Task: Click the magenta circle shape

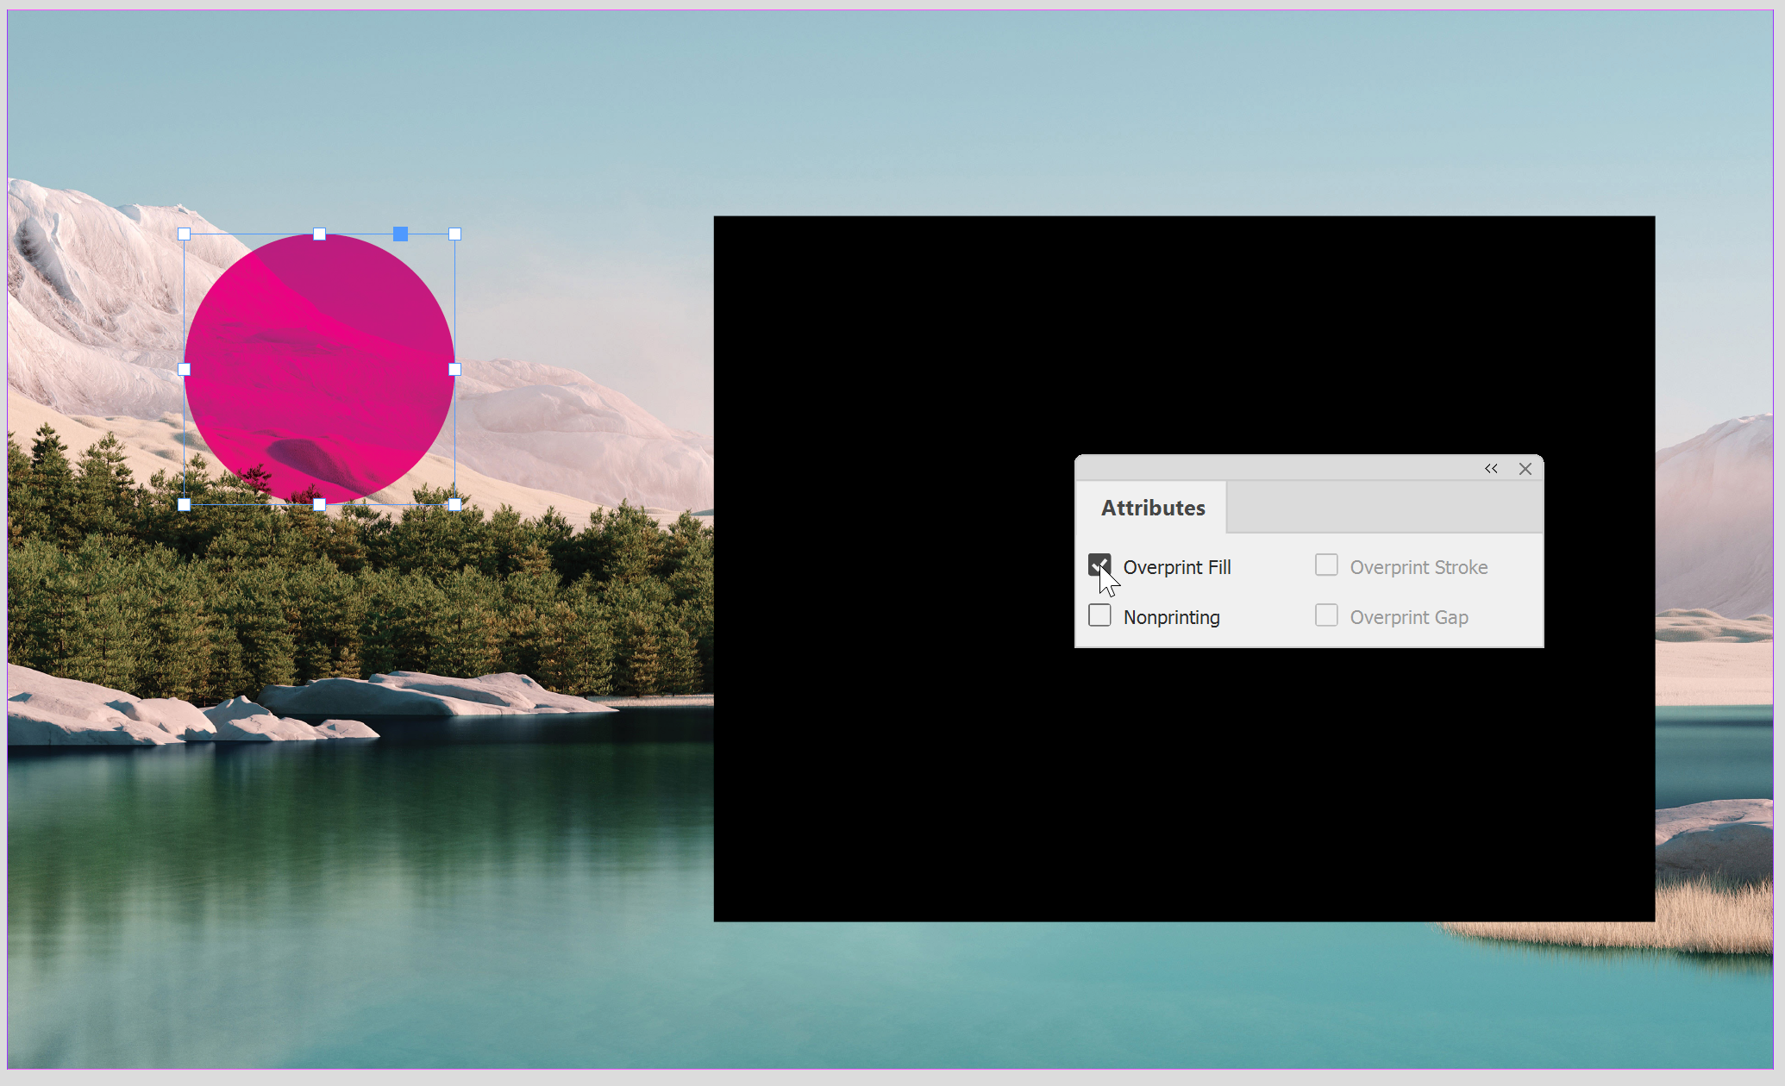Action: (320, 369)
